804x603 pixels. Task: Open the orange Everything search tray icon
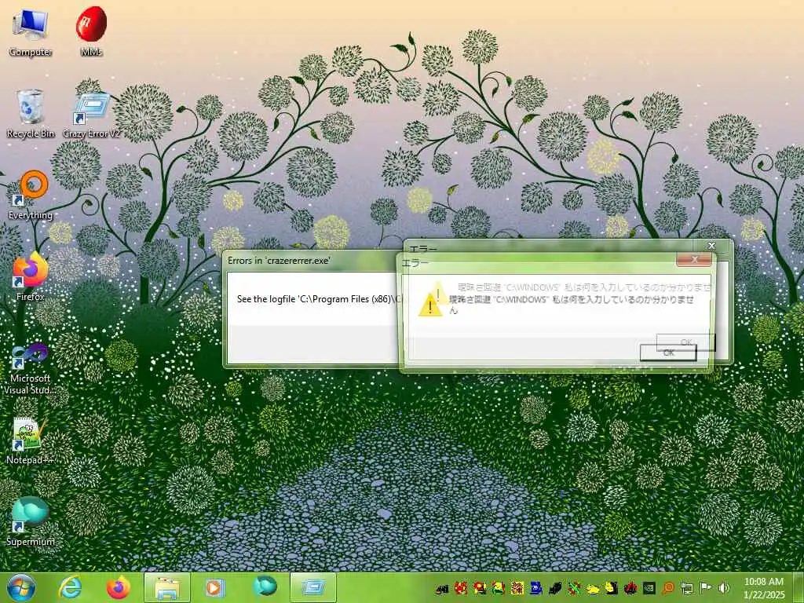tap(668, 588)
